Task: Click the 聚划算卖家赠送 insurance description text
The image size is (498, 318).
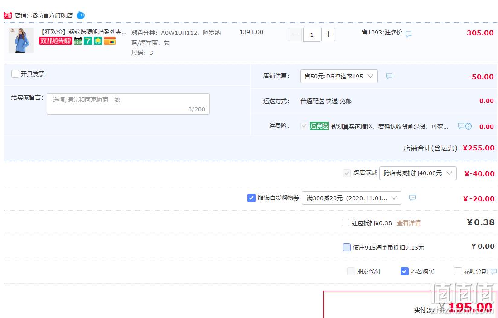Action: [x=389, y=126]
